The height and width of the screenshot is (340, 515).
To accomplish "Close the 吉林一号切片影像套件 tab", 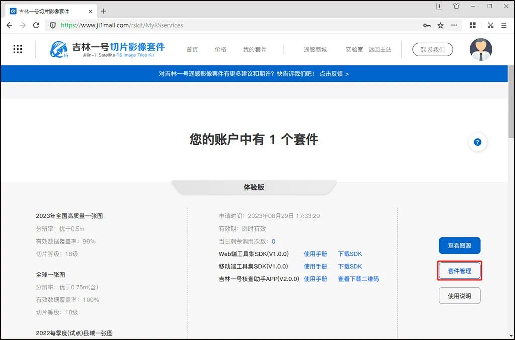I will click(x=90, y=11).
